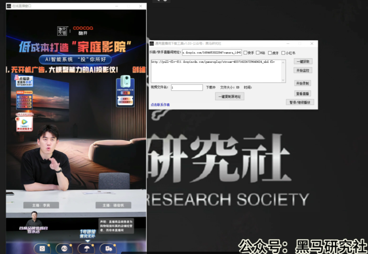Click the 一键获取 button
This screenshot has height=254, width=368.
click(x=303, y=61)
